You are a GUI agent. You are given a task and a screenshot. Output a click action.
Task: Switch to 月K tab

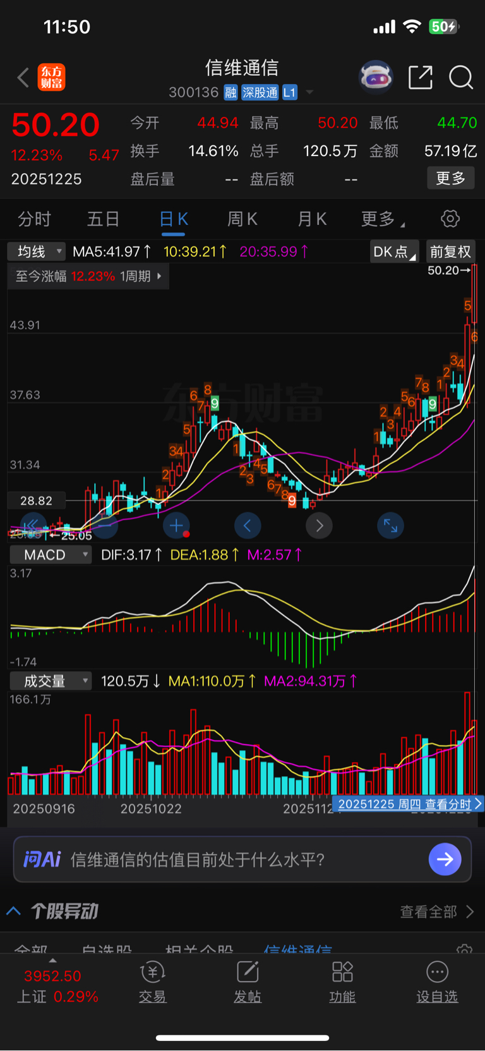312,219
